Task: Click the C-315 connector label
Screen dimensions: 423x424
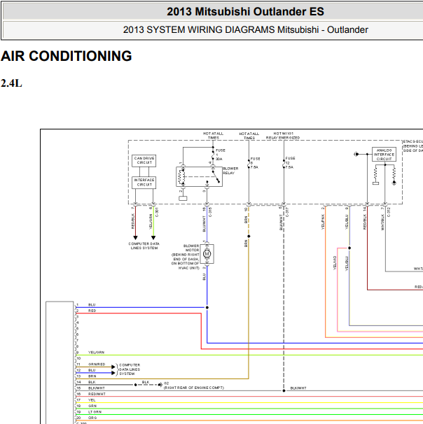Action: coord(211,212)
